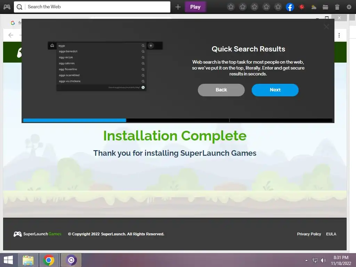Click the favorite star next to Facebook icon
The height and width of the screenshot is (267, 356).
click(278, 7)
